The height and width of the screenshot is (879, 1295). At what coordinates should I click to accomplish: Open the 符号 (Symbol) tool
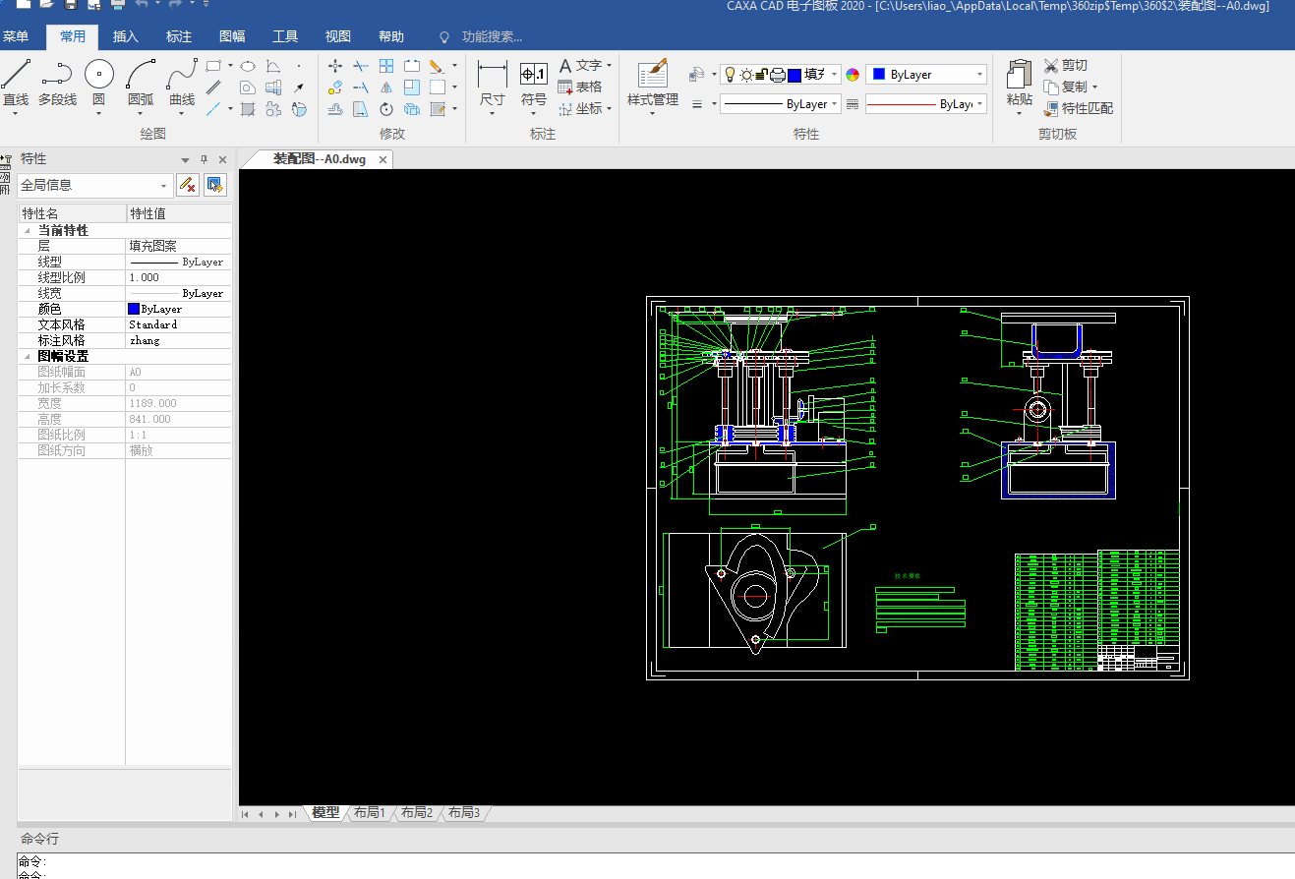point(534,87)
